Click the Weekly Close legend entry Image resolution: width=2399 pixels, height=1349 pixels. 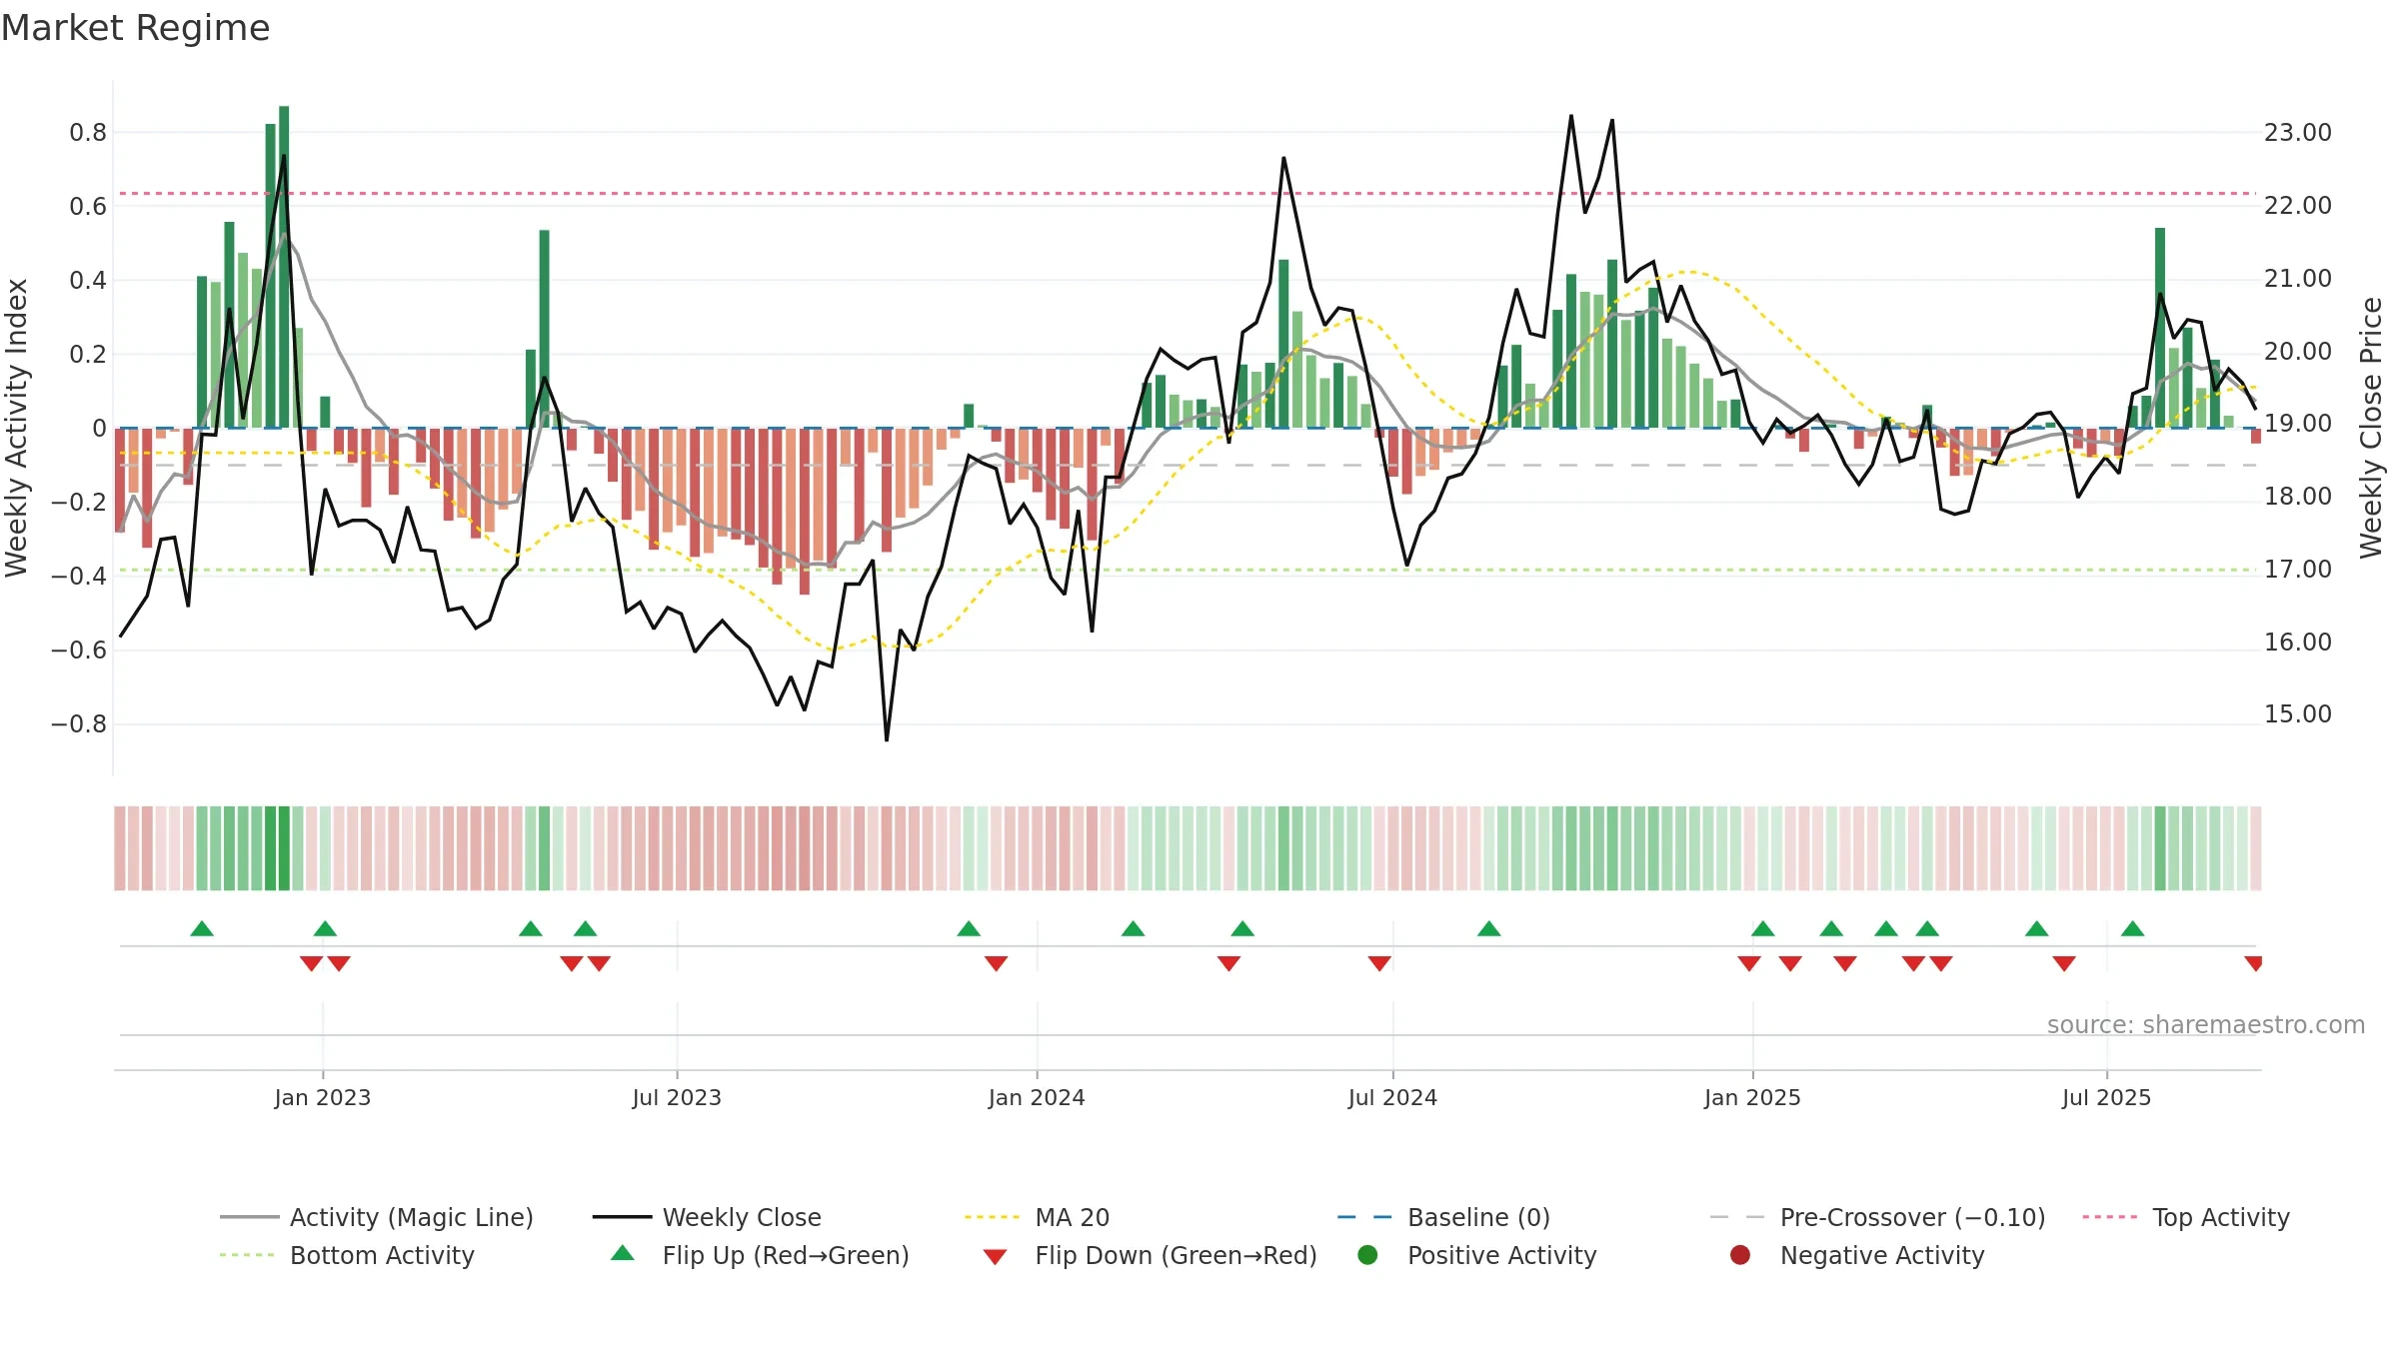[707, 1217]
